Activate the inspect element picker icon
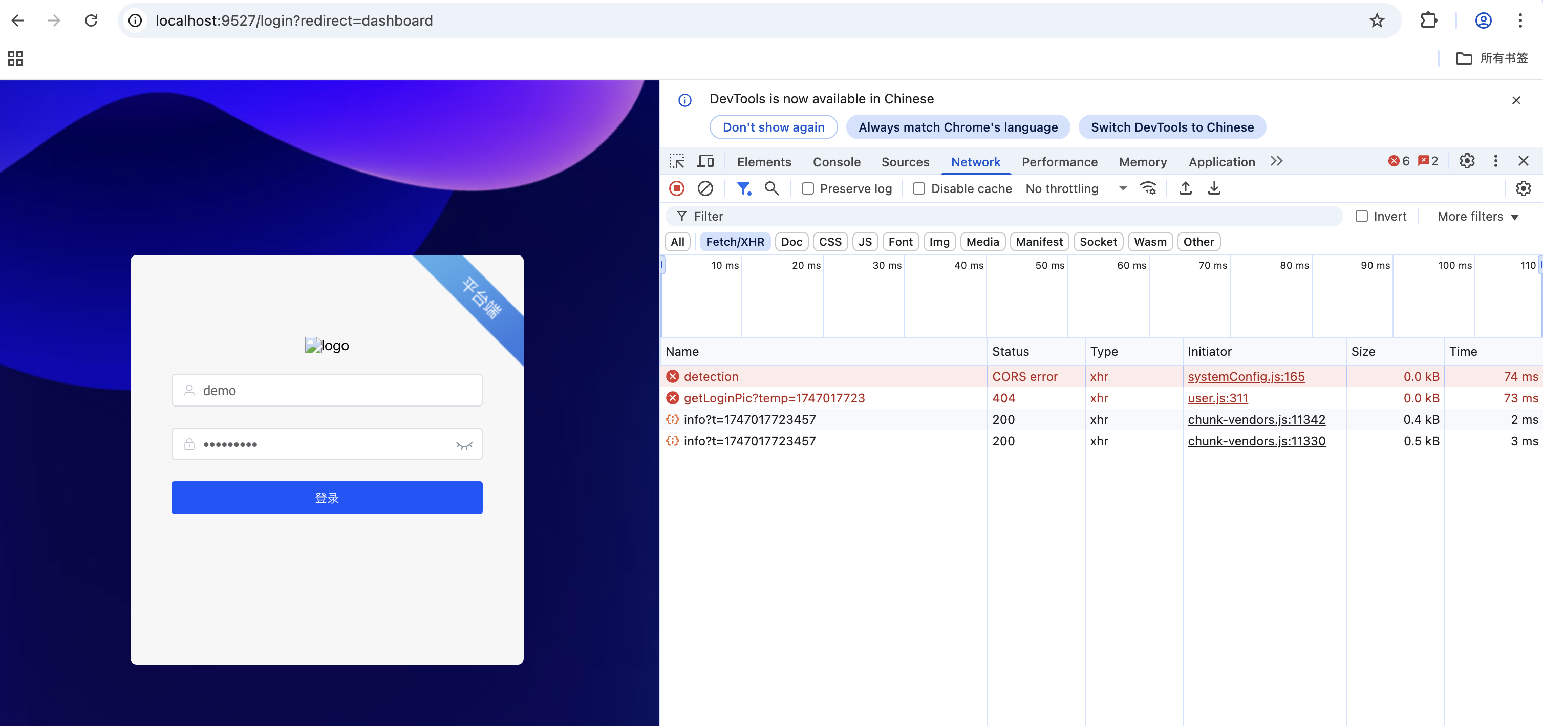 (677, 161)
